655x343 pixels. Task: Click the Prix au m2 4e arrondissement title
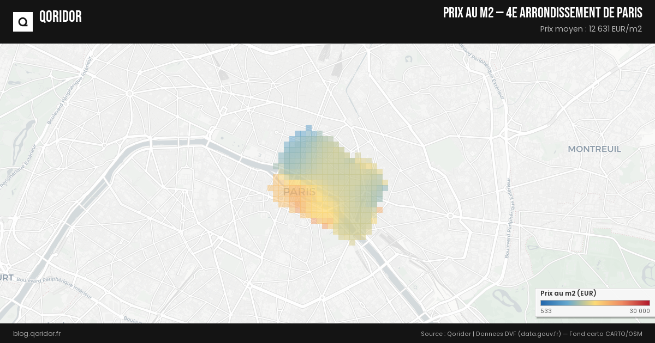[x=542, y=13]
